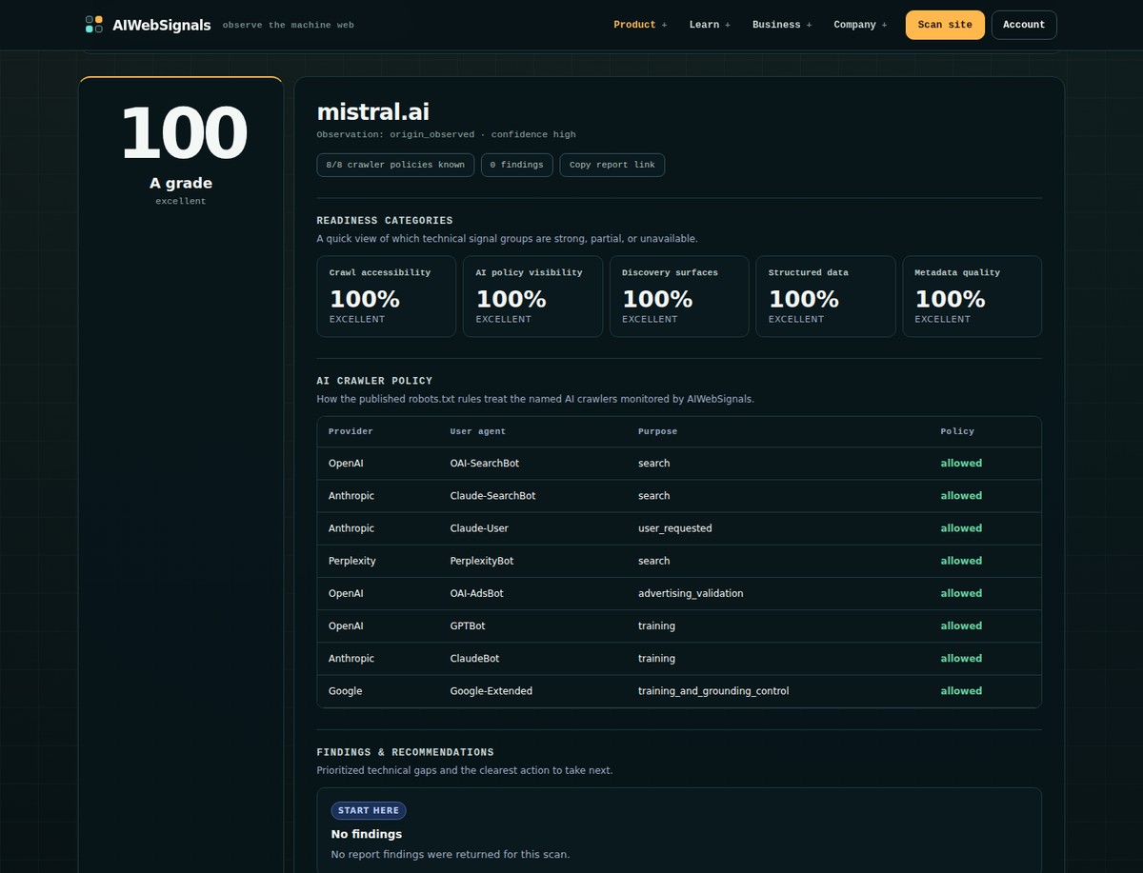Select the 0 findings badge
This screenshot has width=1143, height=873.
coord(517,165)
